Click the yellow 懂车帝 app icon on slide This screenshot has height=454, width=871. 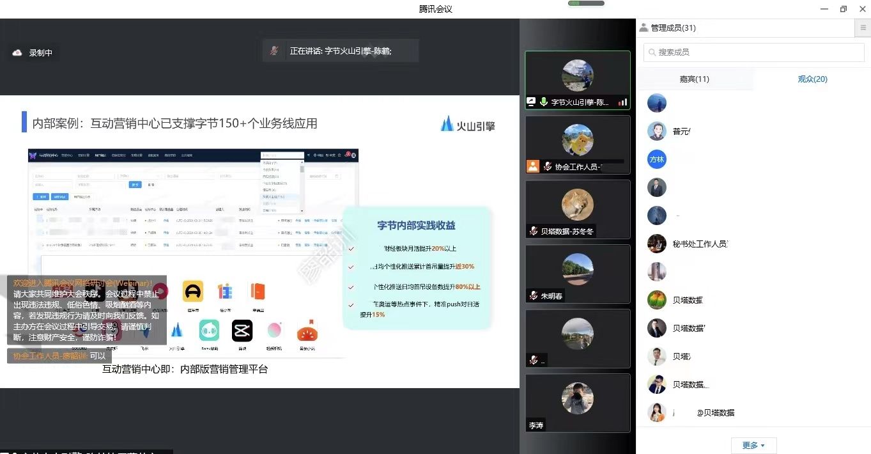pos(192,292)
